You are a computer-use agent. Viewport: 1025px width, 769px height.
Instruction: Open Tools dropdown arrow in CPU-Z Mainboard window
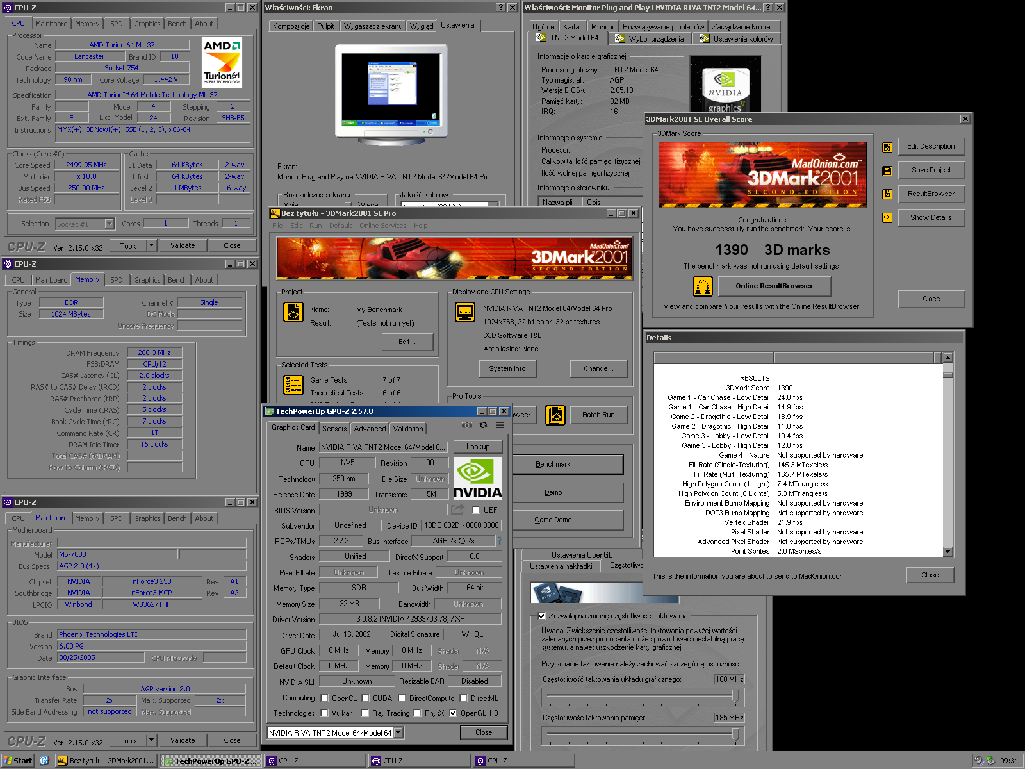click(151, 740)
